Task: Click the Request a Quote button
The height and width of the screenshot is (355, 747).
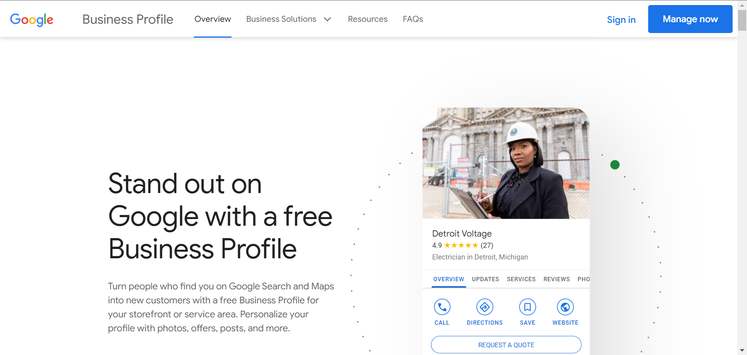Action: coord(506,345)
